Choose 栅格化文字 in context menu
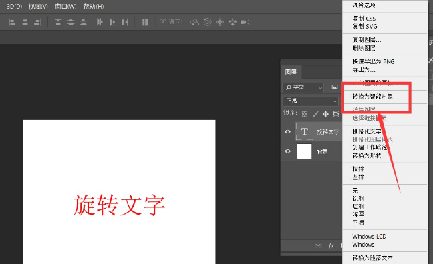Screen dimensions: 433x264 (367, 131)
